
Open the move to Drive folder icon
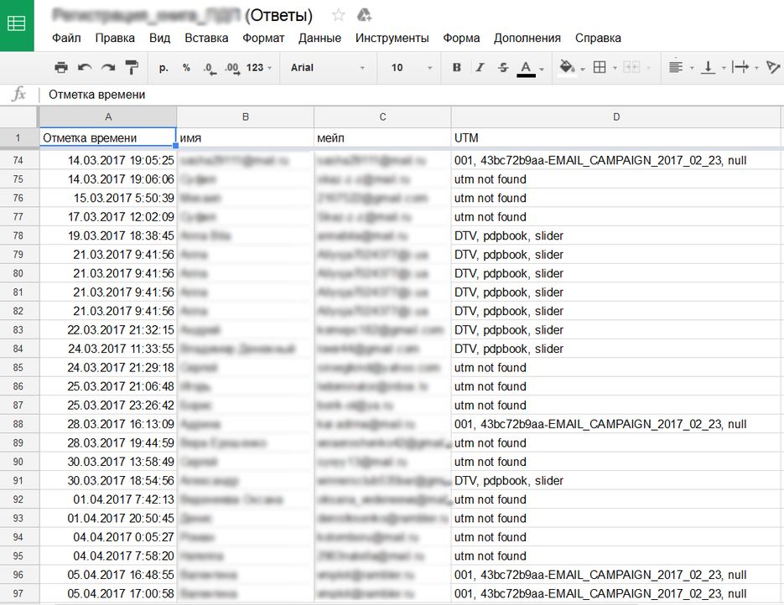(364, 15)
